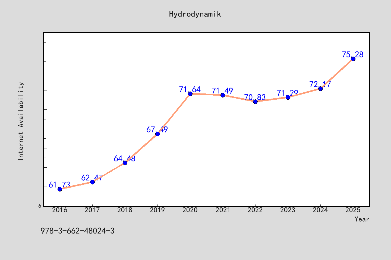The height and width of the screenshot is (260, 391).
Task: Click the data label 71.29
Action: (x=288, y=93)
